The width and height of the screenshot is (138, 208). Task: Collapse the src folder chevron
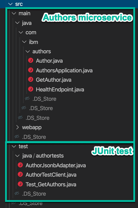click(x=10, y=4)
